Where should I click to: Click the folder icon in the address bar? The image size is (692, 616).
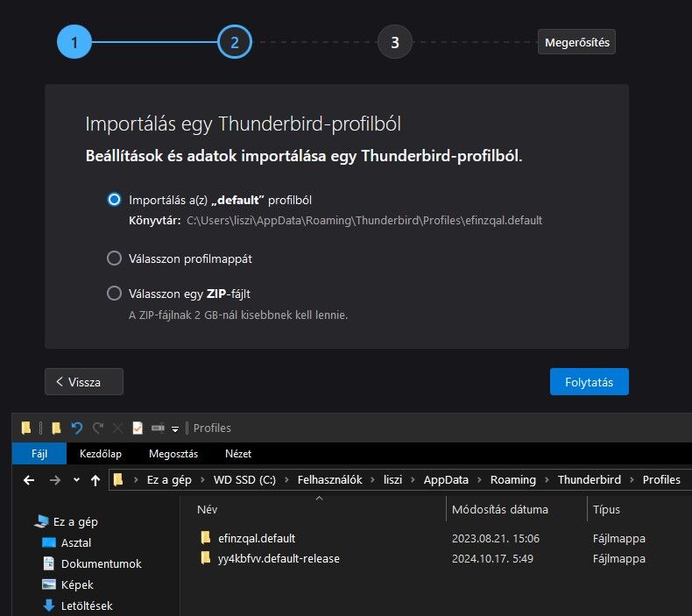118,479
